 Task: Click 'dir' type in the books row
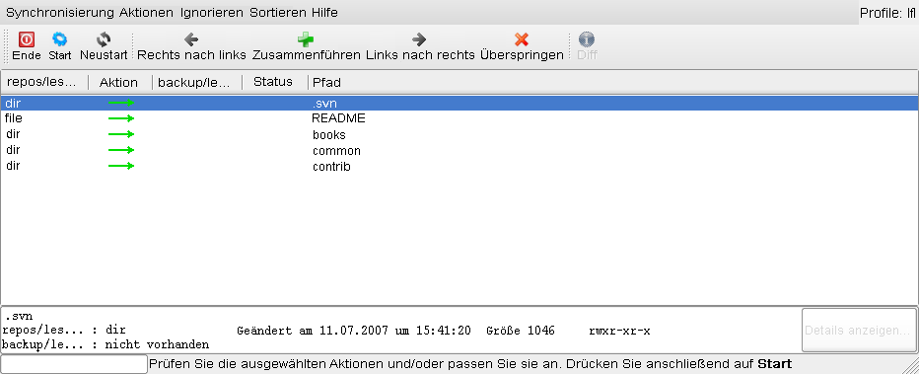[x=13, y=134]
